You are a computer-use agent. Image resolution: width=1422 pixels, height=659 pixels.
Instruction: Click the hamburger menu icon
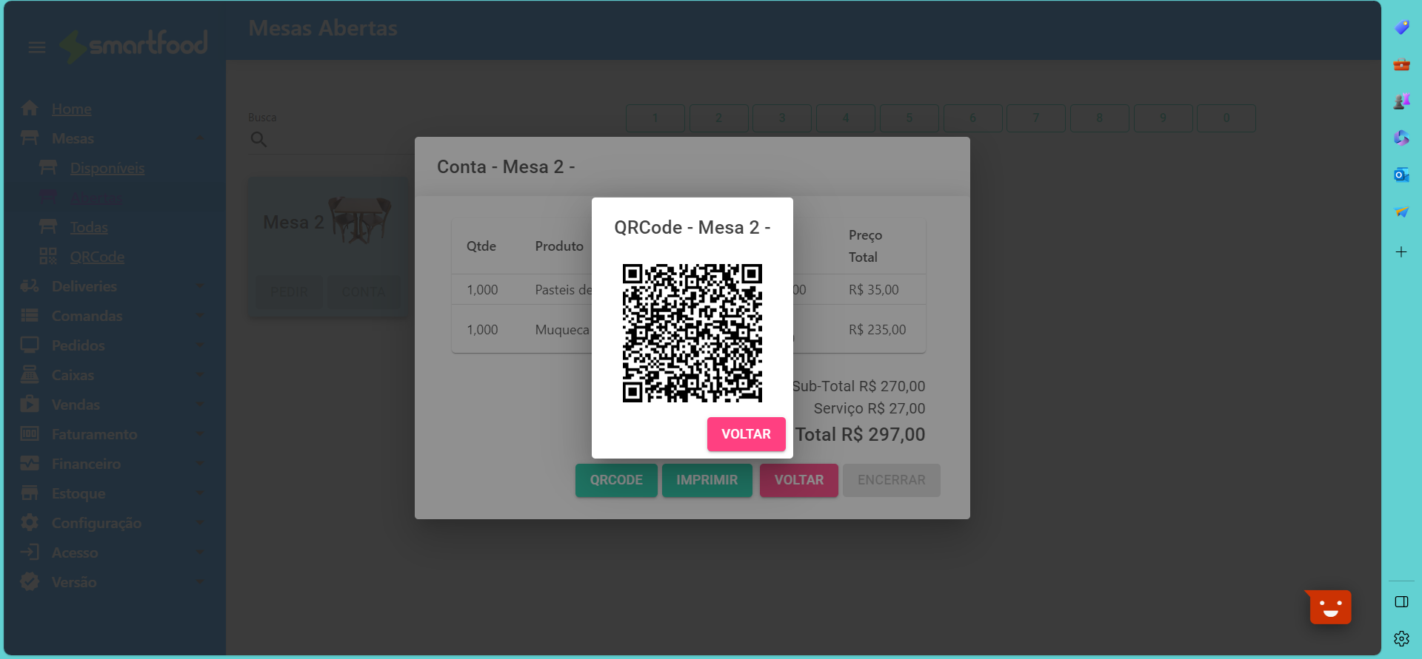click(x=36, y=47)
